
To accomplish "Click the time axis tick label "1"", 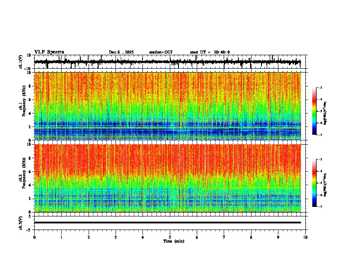I will (61, 237).
